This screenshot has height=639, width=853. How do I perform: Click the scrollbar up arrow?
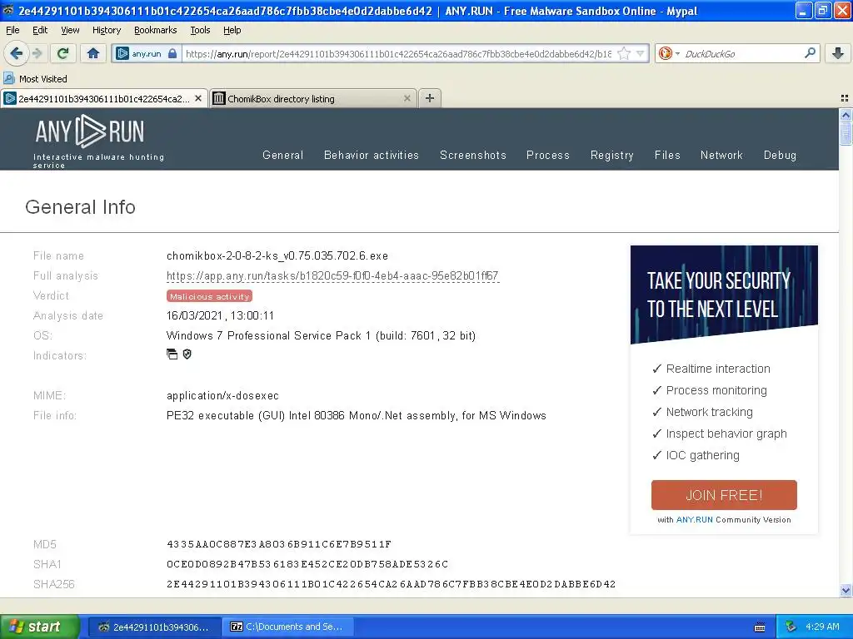(x=846, y=115)
